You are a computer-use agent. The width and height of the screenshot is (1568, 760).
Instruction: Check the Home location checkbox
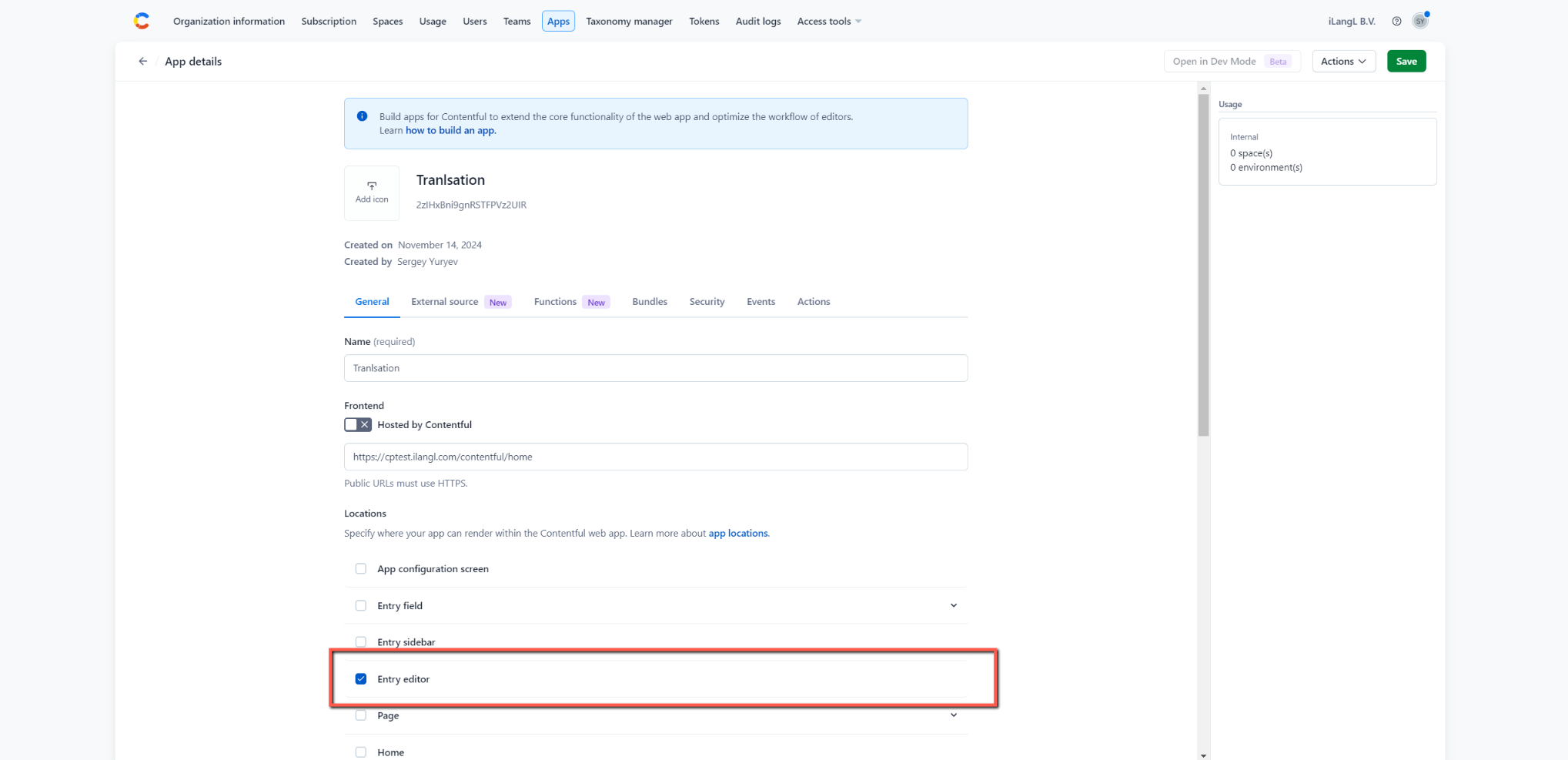(361, 752)
